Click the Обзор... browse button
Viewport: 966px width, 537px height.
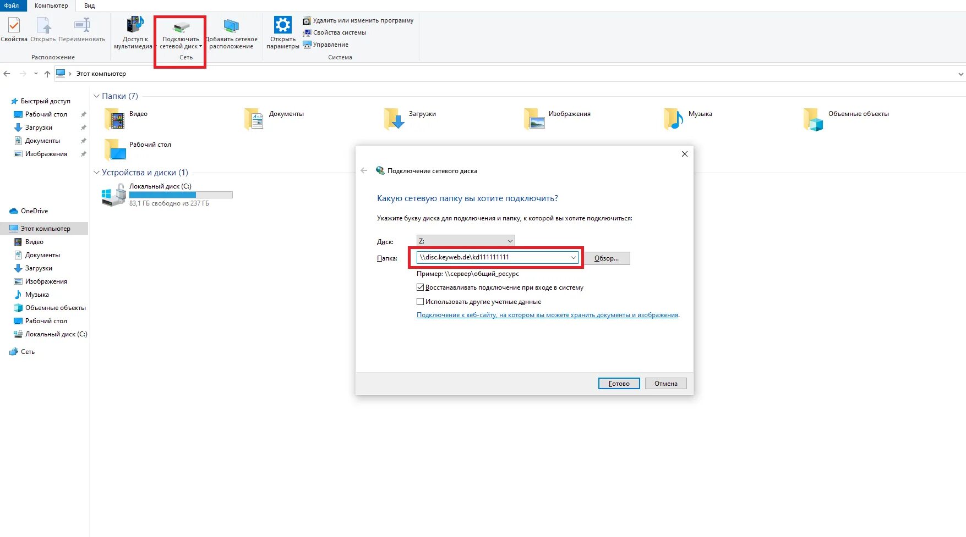[607, 258]
